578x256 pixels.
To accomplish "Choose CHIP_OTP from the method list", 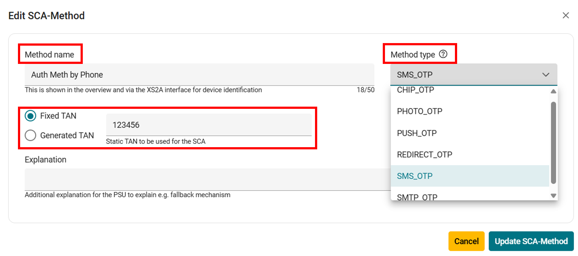I will coord(415,91).
